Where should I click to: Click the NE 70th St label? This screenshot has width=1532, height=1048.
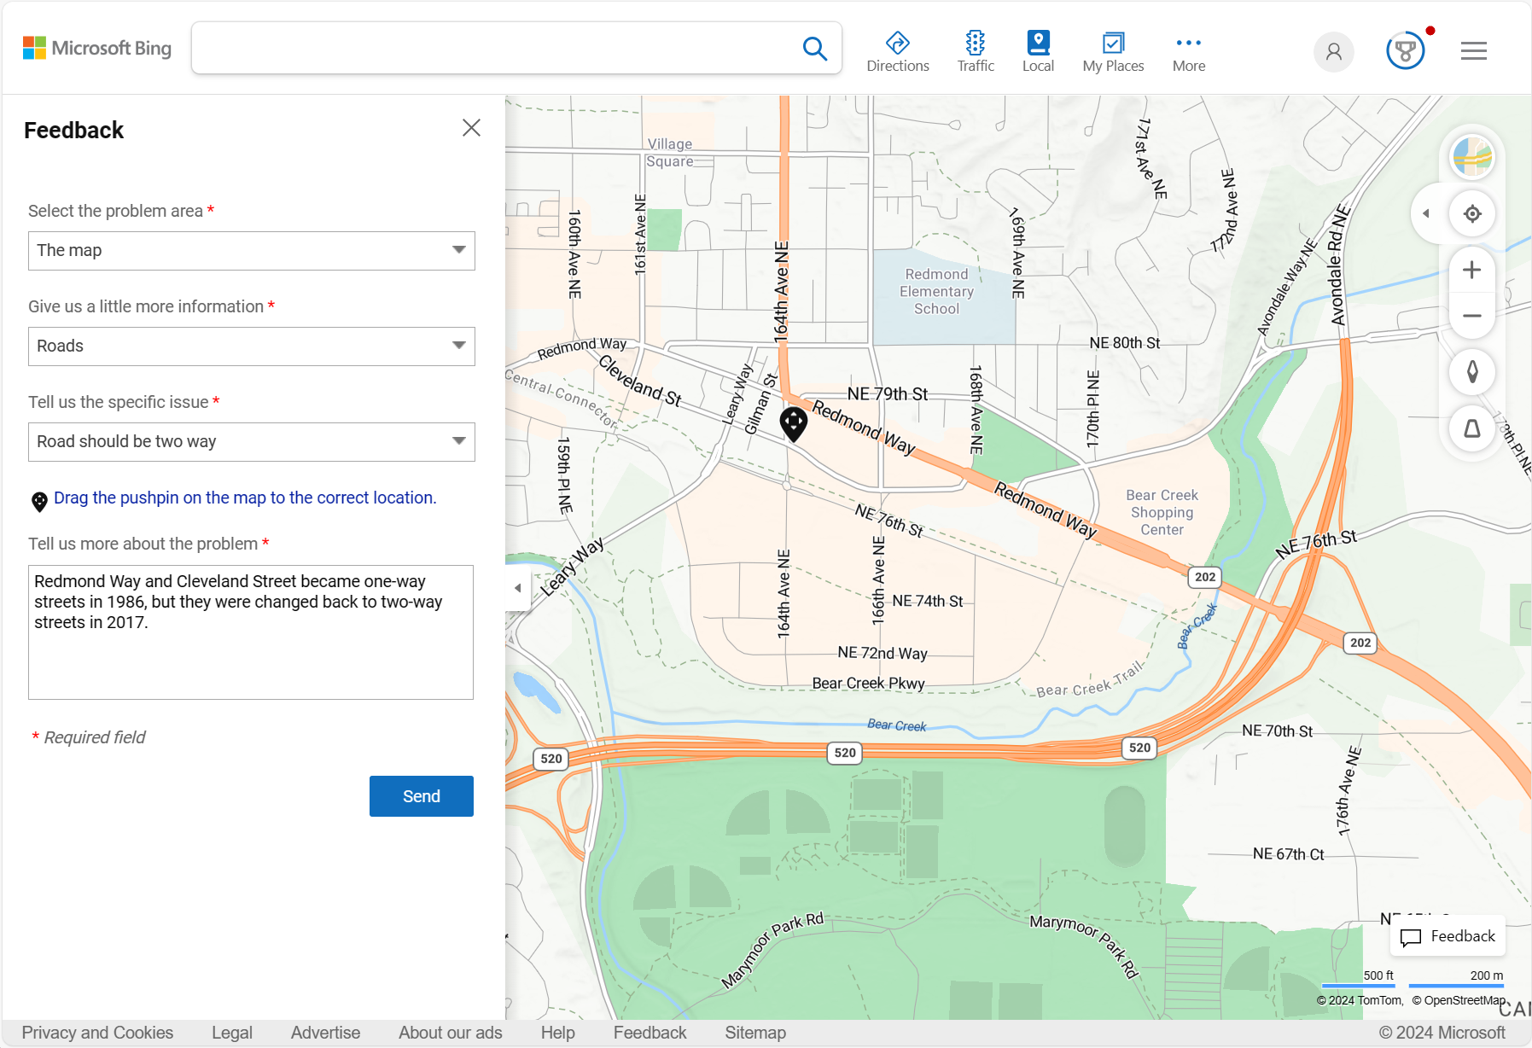click(x=1277, y=731)
